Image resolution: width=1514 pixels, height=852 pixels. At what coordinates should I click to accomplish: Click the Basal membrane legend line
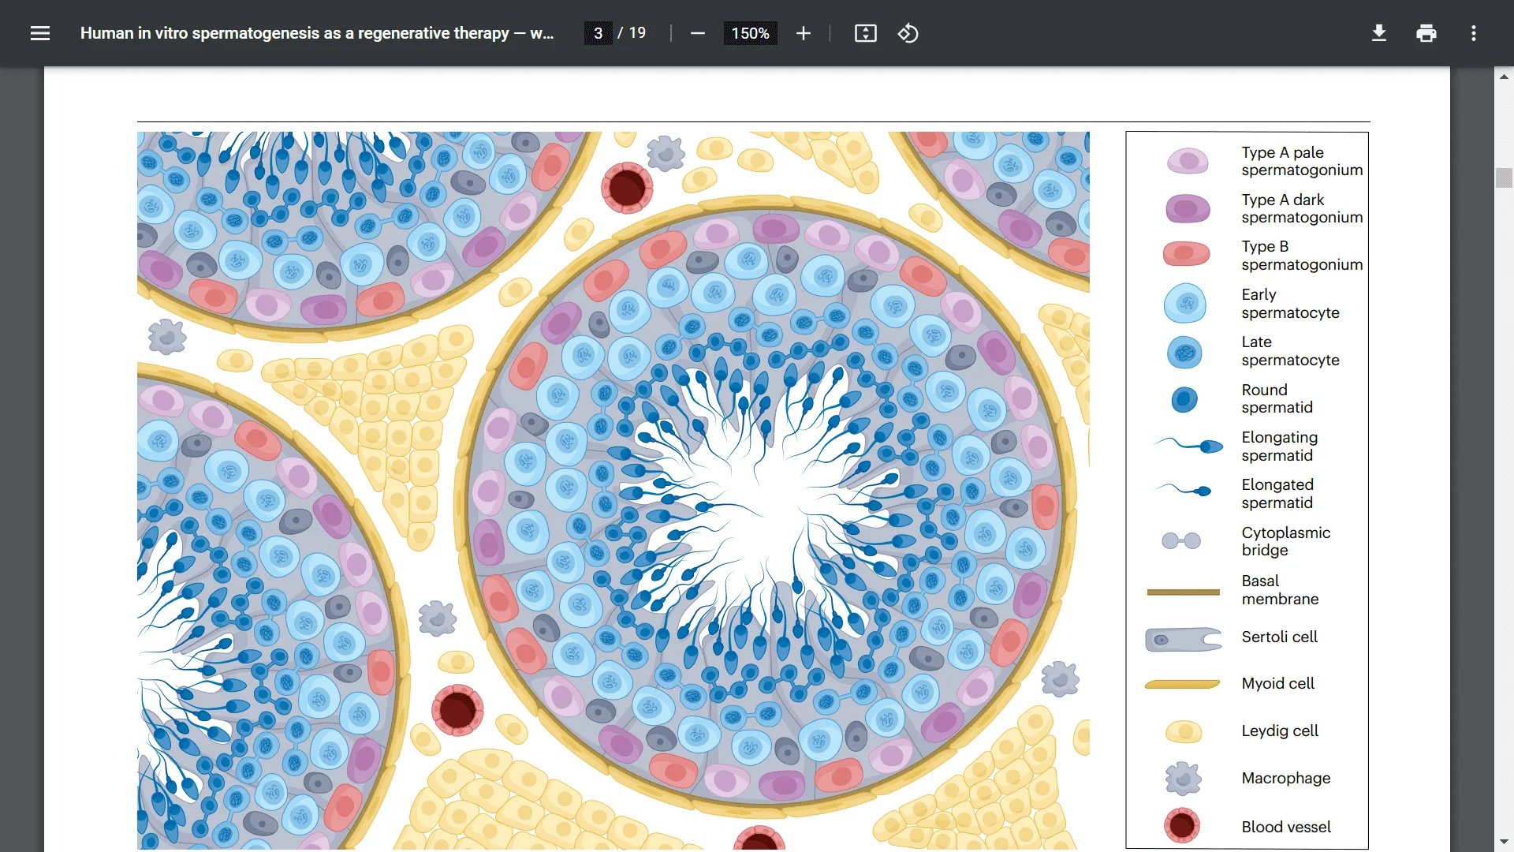click(x=1183, y=592)
